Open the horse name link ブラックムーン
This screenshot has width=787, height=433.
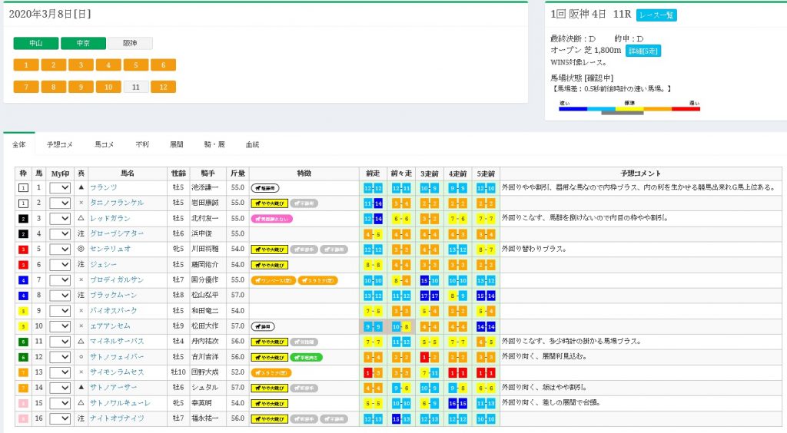112,296
